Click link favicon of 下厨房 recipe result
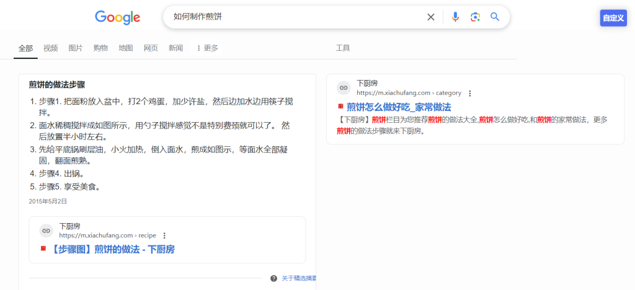Viewport: 635px width, 290px height. (x=46, y=231)
